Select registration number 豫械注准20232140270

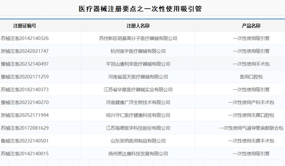(25, 102)
